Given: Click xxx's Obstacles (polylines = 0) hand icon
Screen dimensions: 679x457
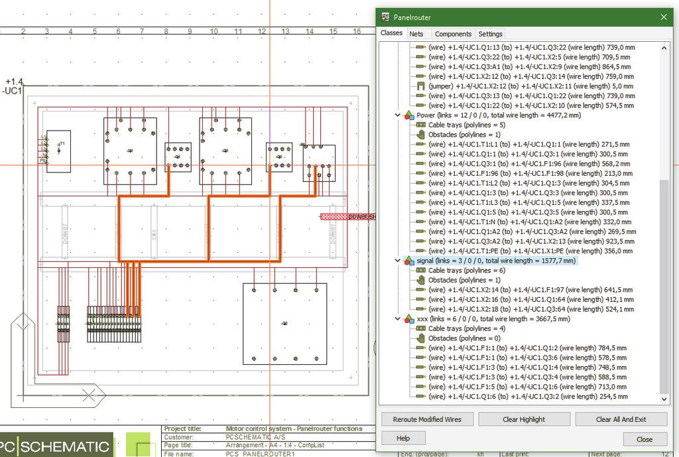Looking at the screenshot, I should coord(420,338).
